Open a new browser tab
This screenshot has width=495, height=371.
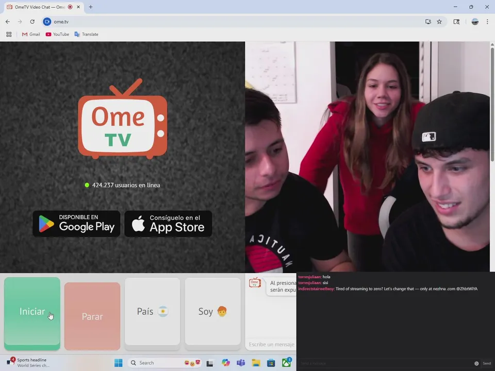(x=91, y=7)
